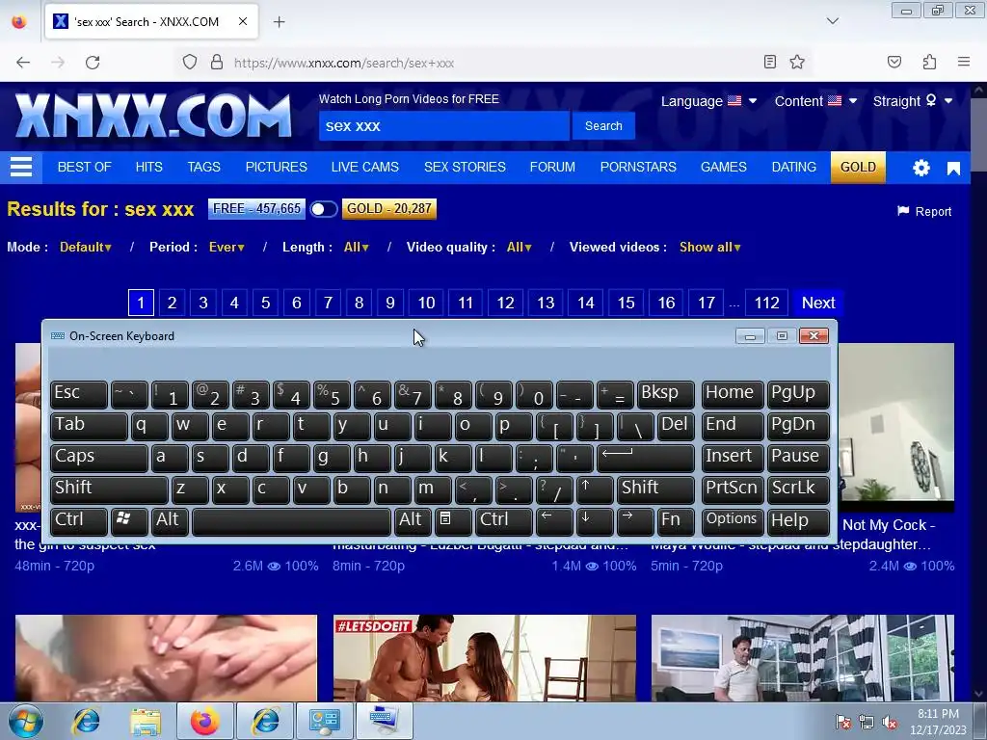Toggle the Pause key on keyboard
This screenshot has height=740, width=987.
pos(798,458)
